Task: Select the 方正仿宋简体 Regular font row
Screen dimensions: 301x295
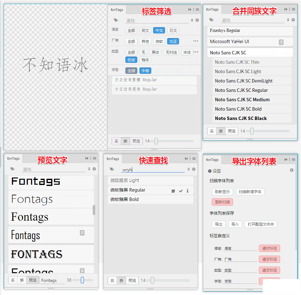Action: click(x=154, y=90)
